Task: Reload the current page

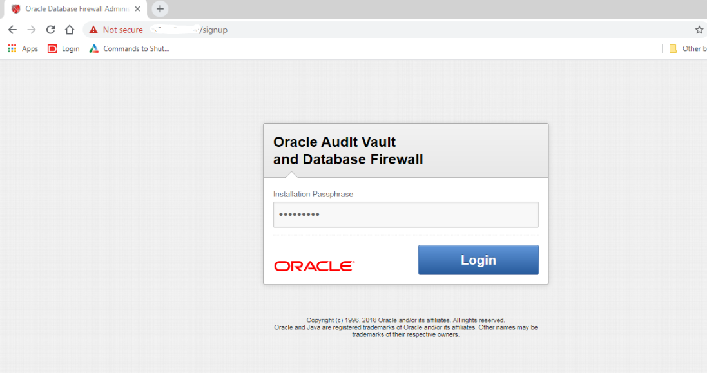Action: click(x=50, y=30)
